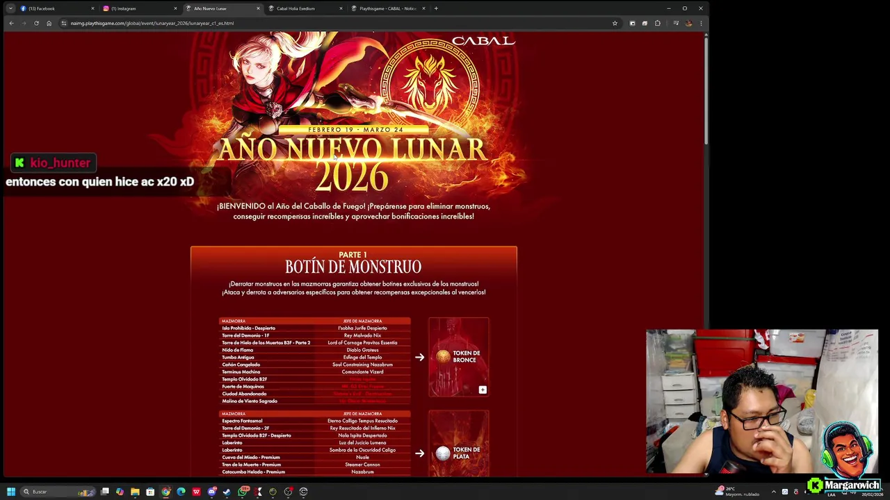
Task: Expand the Token de Bronce plus icon
Action: pyautogui.click(x=483, y=390)
